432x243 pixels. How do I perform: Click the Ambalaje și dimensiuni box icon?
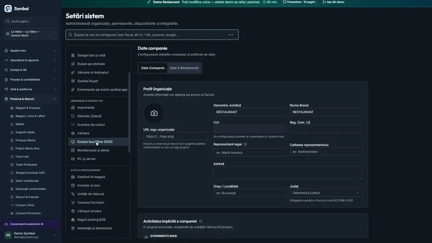coord(73,228)
